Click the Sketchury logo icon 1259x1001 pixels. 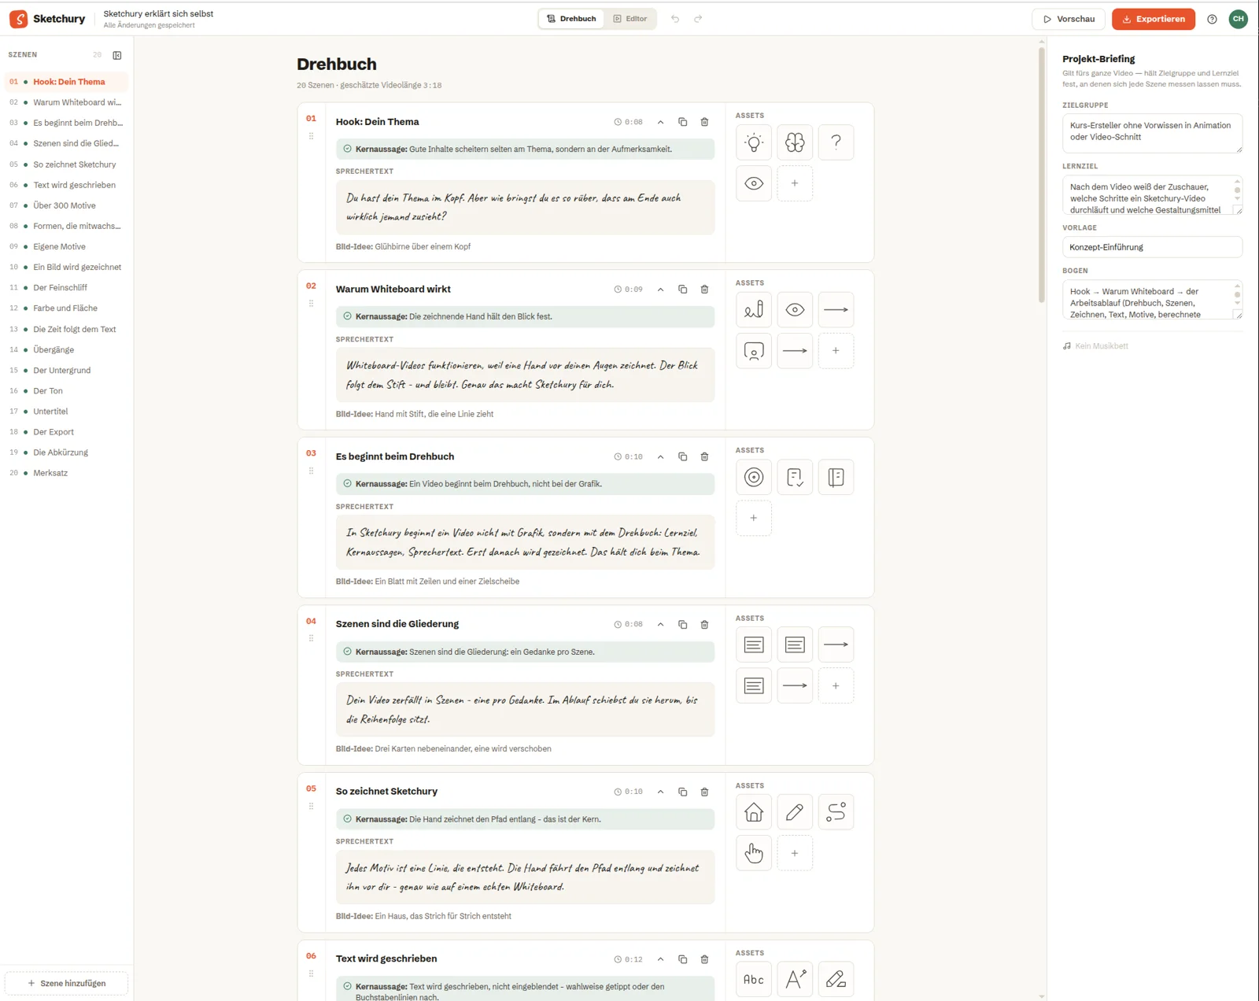pos(18,19)
